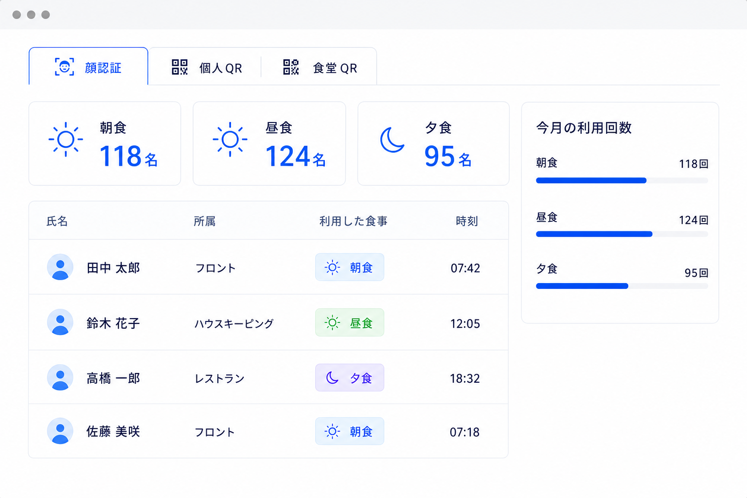The width and height of the screenshot is (747, 498).
Task: Click the sun icon on the 朝食 card
Action: tap(66, 140)
